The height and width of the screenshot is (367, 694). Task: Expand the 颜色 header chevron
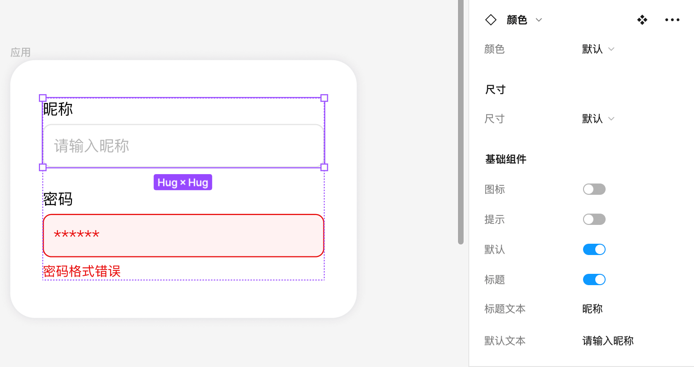click(539, 20)
